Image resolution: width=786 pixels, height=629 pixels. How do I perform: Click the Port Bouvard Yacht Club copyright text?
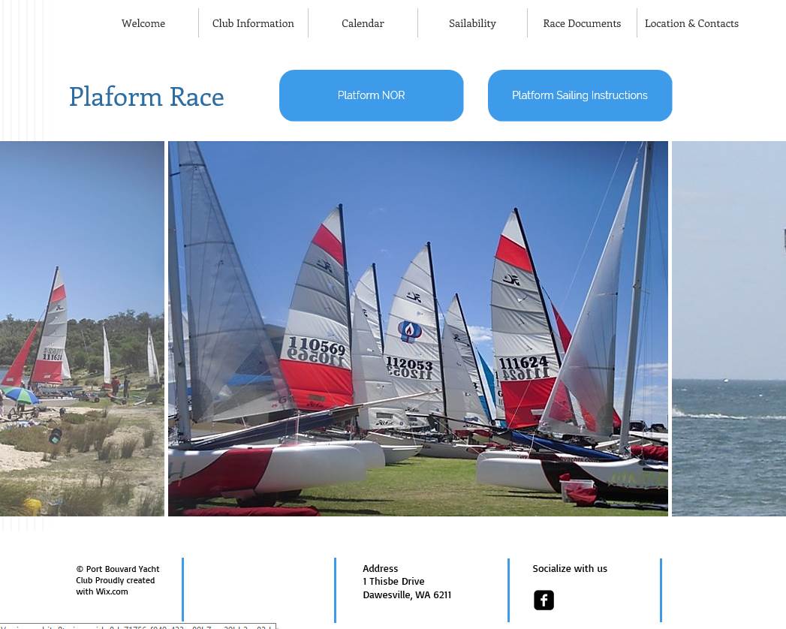coord(118,580)
